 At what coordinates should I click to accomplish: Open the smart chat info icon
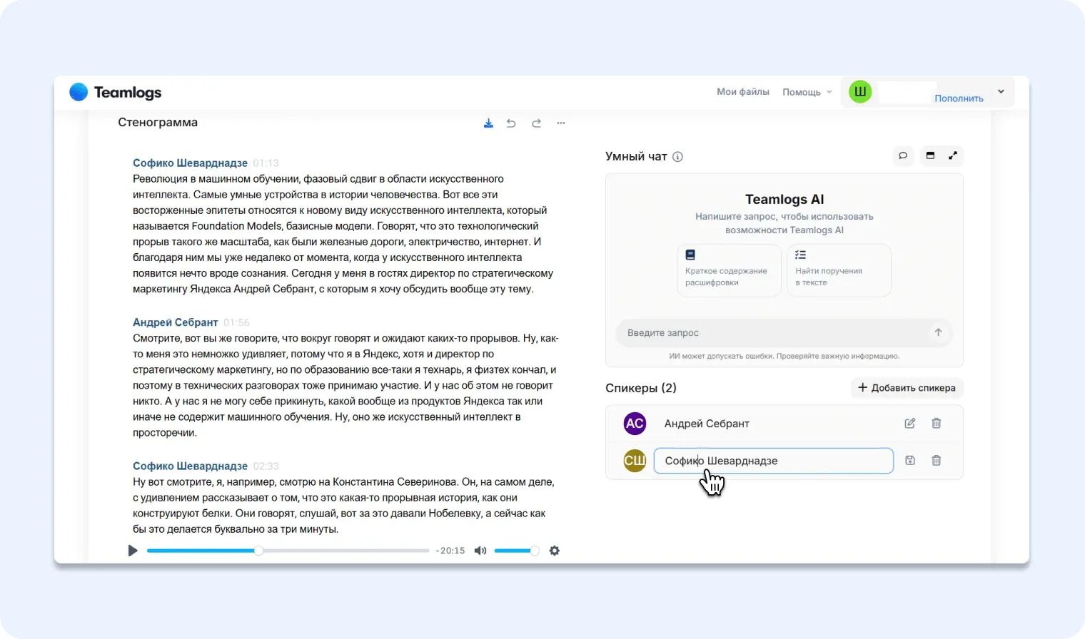click(678, 157)
